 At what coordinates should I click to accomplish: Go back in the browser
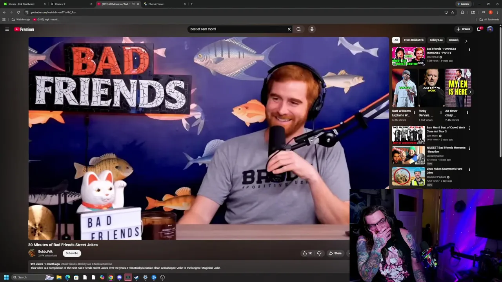(x=4, y=12)
